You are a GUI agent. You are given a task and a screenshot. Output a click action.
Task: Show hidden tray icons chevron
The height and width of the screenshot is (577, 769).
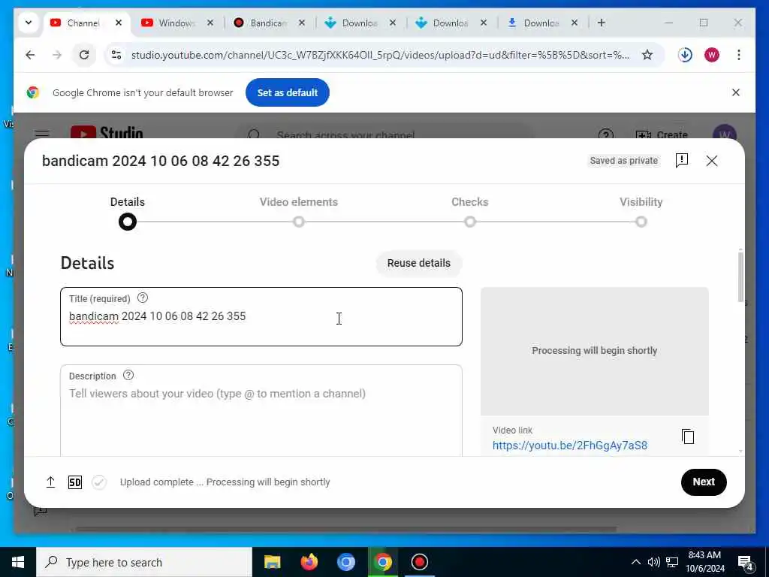[635, 562]
